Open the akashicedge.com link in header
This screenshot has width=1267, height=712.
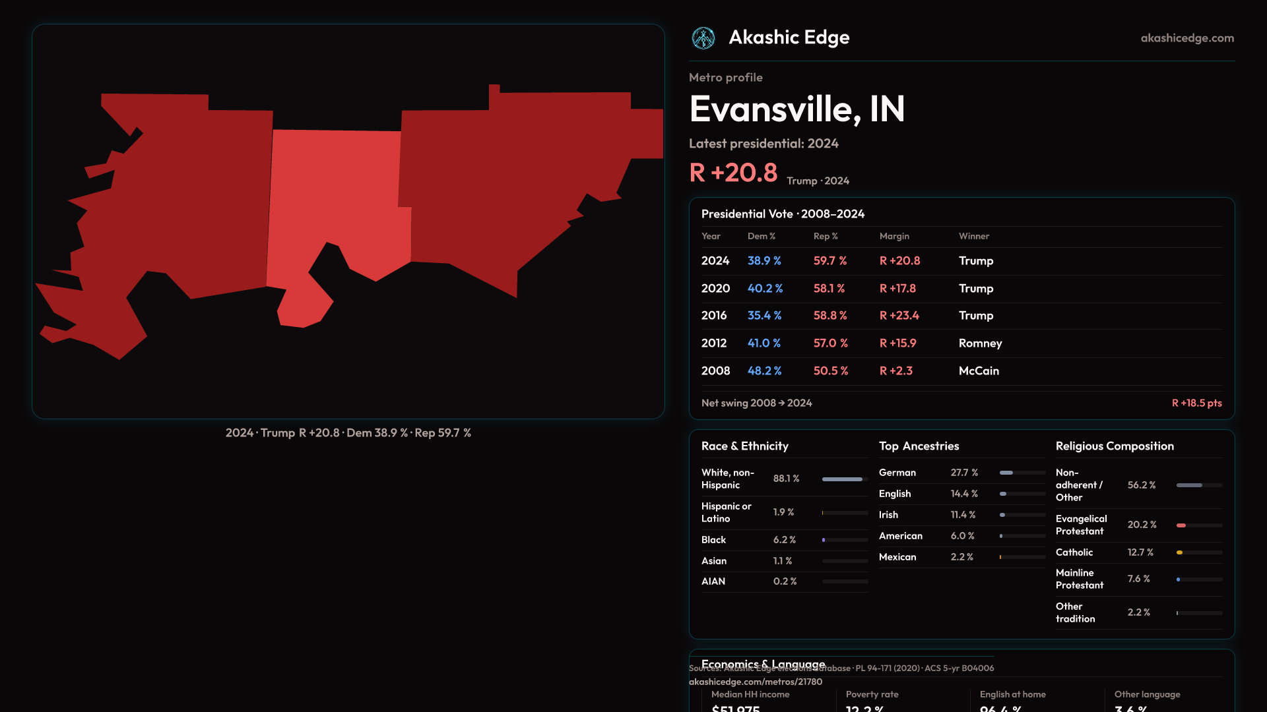pos(1187,38)
